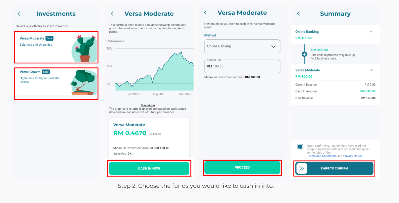Click the Amount (RM) input field
Viewport: 399px width, 203px height.
pyautogui.click(x=242, y=67)
